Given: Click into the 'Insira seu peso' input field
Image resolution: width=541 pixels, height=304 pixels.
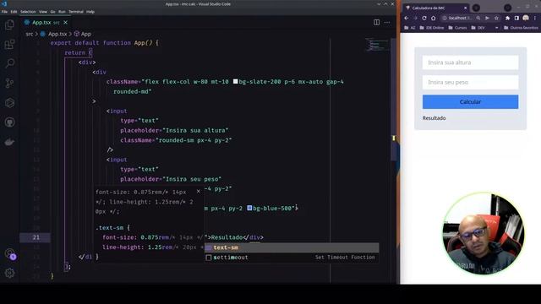Looking at the screenshot, I should pos(470,82).
